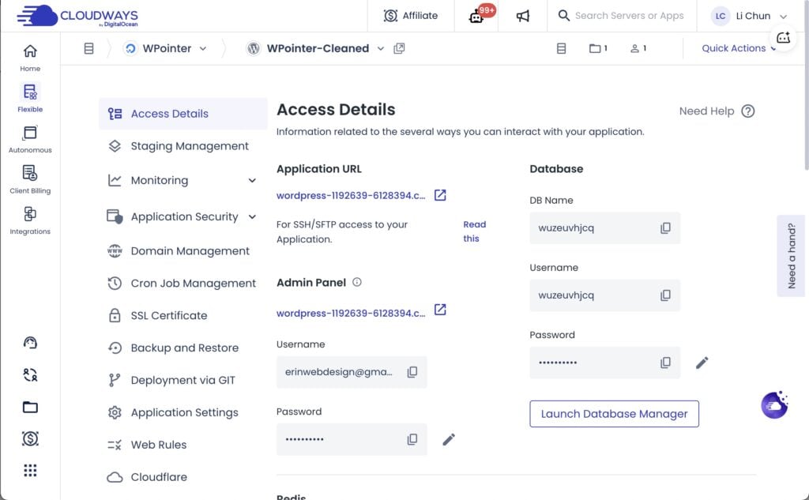Copy the DB Name value
The height and width of the screenshot is (500, 809).
[665, 228]
